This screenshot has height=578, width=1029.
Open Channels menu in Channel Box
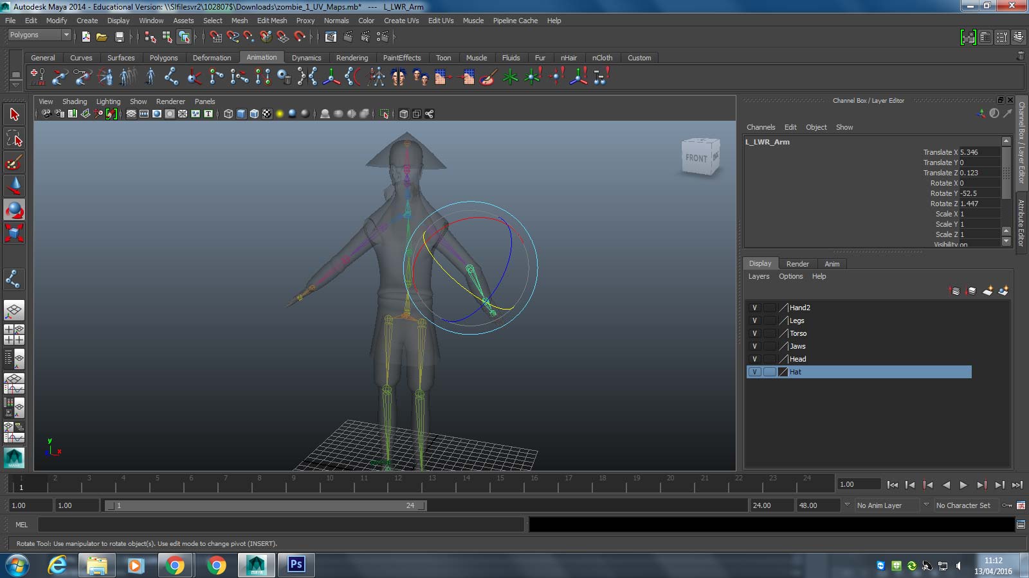[x=761, y=127]
